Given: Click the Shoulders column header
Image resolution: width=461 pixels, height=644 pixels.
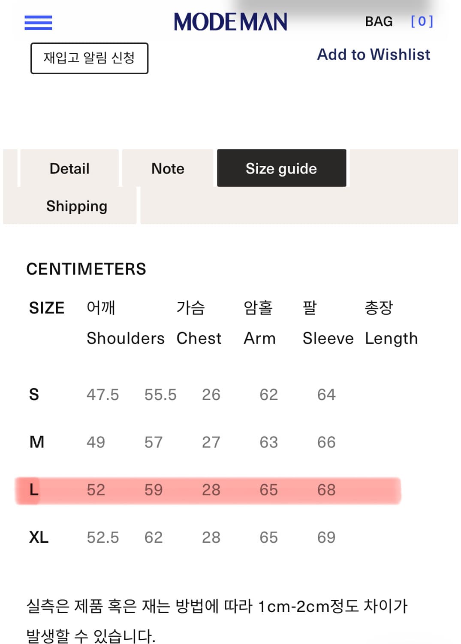Looking at the screenshot, I should [125, 338].
